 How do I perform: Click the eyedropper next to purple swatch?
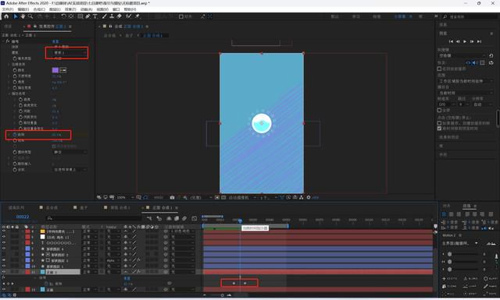63,70
